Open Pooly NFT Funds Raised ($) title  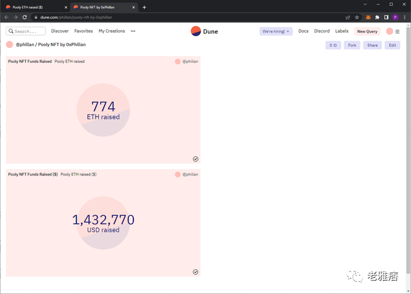[x=33, y=174]
